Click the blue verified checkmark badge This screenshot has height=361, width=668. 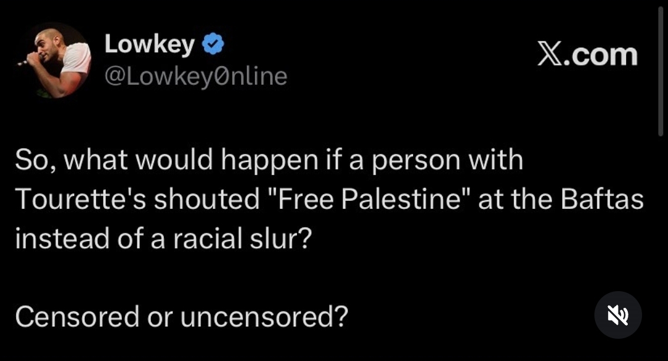click(214, 45)
